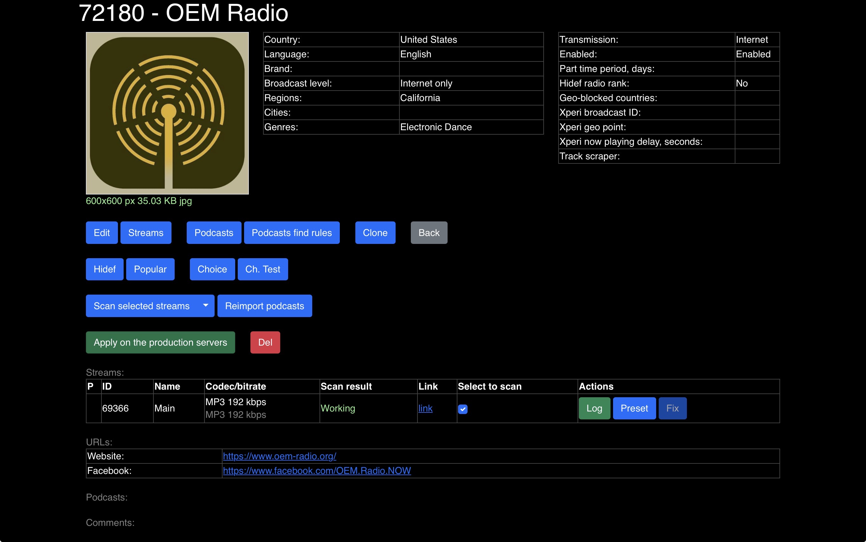Click Reimport podcasts
Image resolution: width=866 pixels, height=542 pixels.
(x=264, y=306)
